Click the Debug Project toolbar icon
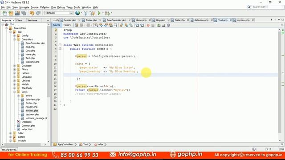 point(107,13)
